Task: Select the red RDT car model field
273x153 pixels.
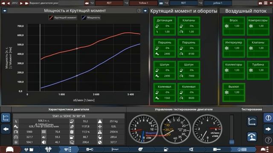Action: click(109, 3)
